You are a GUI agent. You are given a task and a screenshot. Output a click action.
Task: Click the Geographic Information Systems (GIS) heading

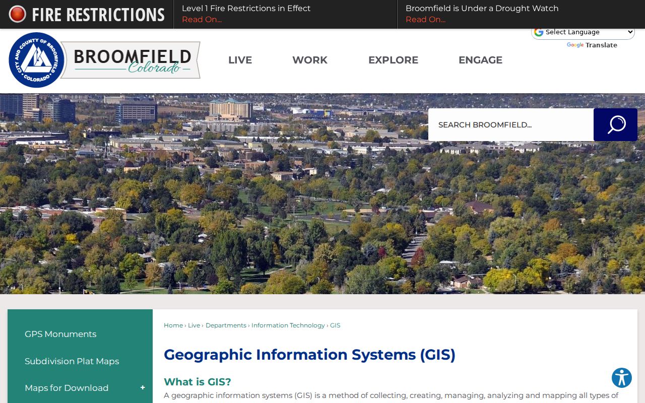tap(309, 355)
